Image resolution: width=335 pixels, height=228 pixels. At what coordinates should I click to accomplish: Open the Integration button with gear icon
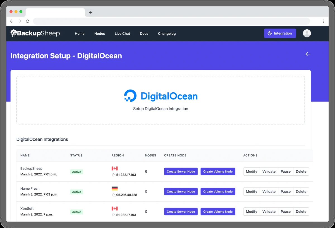280,33
